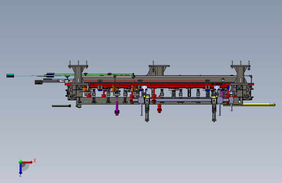Select the magenta cylinder hanging below the frame
282x183 pixels.
pyautogui.click(x=117, y=108)
